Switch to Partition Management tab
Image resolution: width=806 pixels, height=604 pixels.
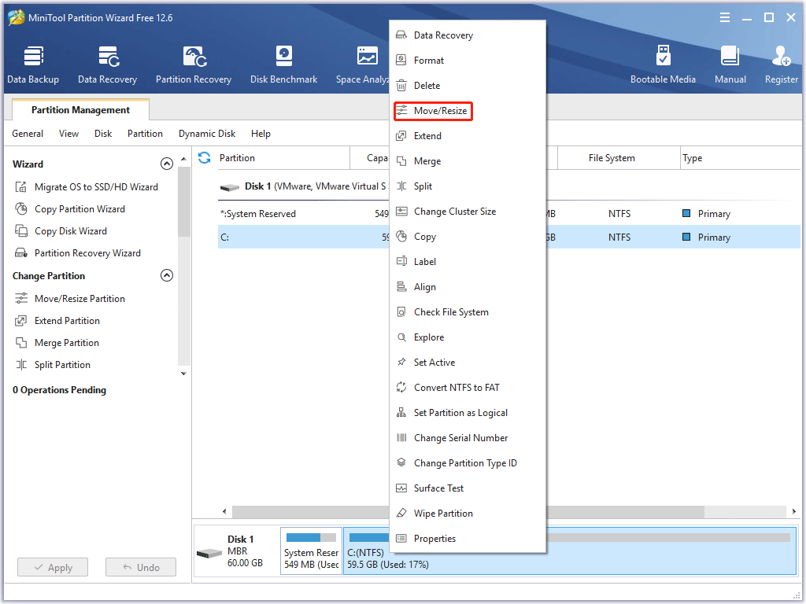(x=80, y=110)
